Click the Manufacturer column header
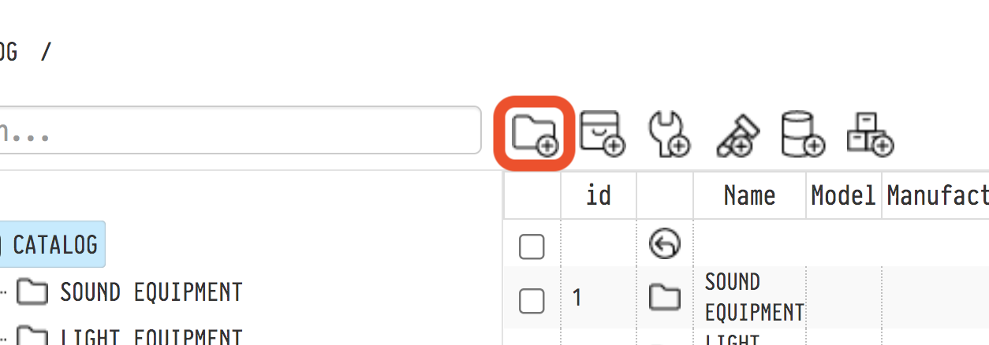This screenshot has height=345, width=989. click(937, 195)
